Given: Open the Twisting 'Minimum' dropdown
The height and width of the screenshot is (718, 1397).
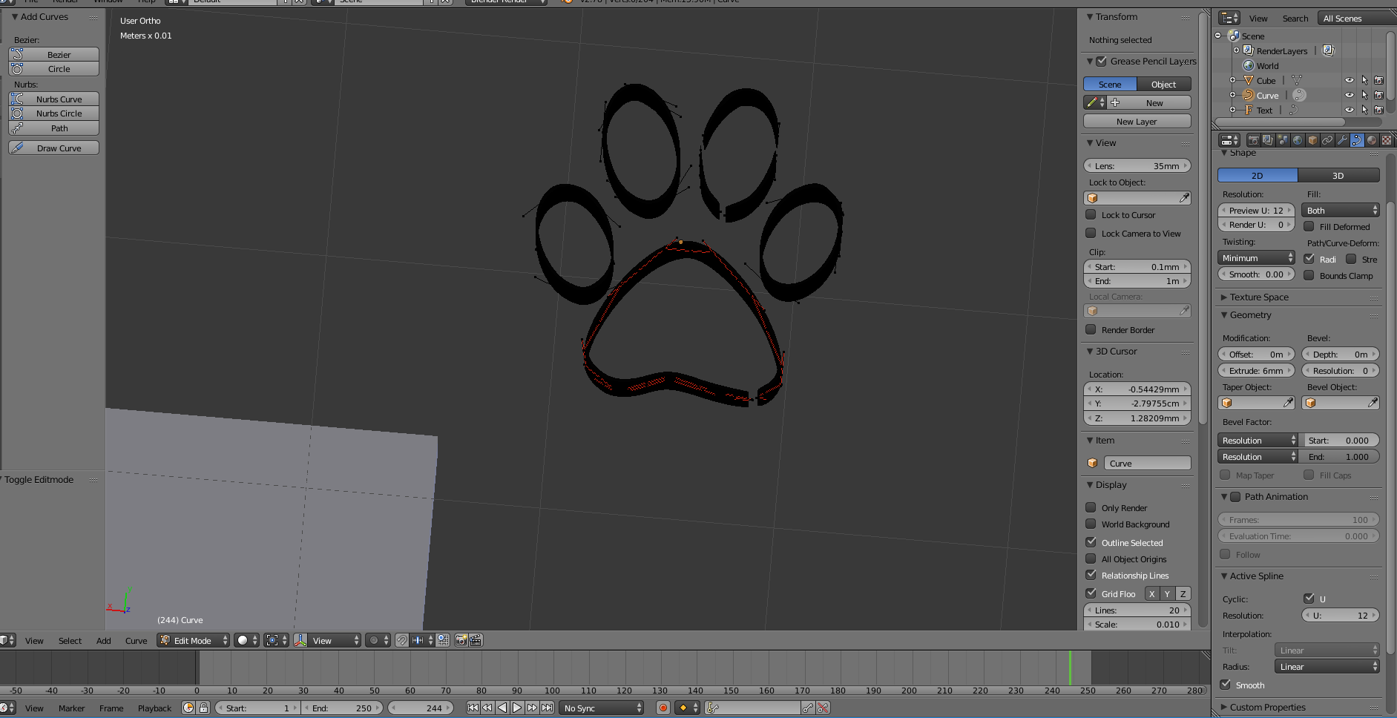Looking at the screenshot, I should point(1256,258).
